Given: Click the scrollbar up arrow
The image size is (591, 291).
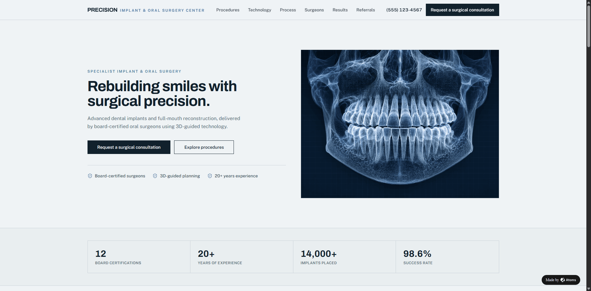Looking at the screenshot, I should 589,2.
